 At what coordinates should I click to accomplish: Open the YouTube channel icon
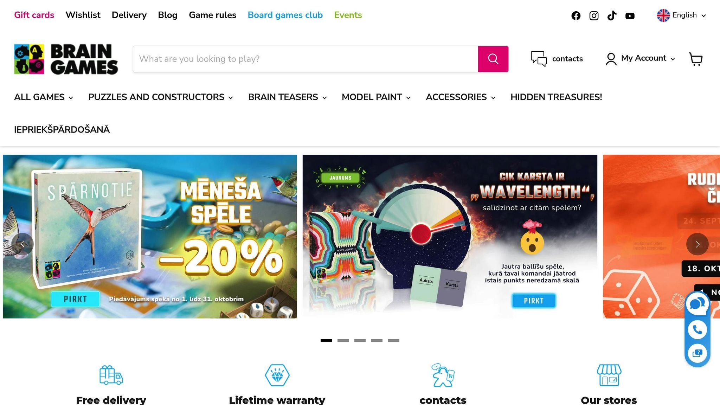(x=630, y=16)
